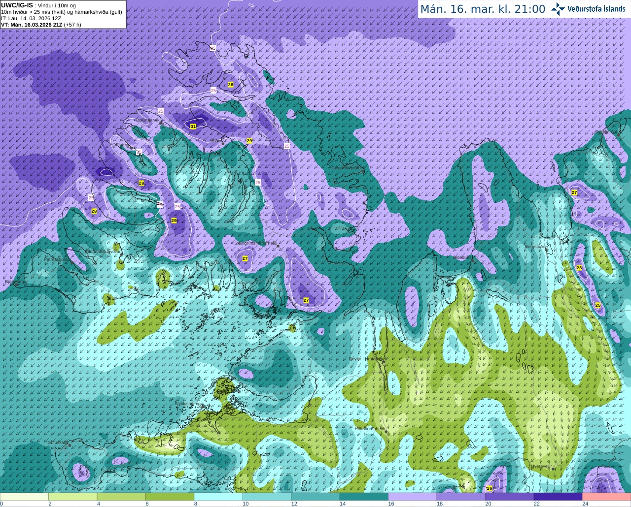Pick the 8–10 m/s legend color
The height and width of the screenshot is (507, 631).
[x=218, y=497]
